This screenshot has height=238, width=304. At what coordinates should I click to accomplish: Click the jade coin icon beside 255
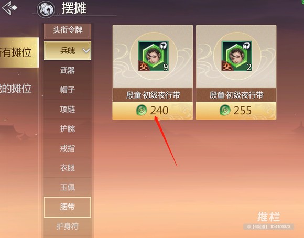[225, 110]
